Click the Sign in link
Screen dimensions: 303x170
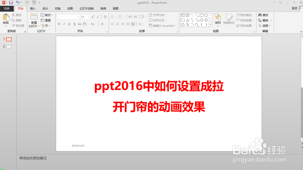(295, 8)
